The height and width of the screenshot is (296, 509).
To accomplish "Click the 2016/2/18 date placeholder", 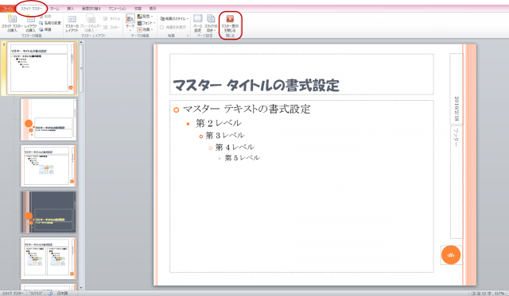I will coord(456,88).
